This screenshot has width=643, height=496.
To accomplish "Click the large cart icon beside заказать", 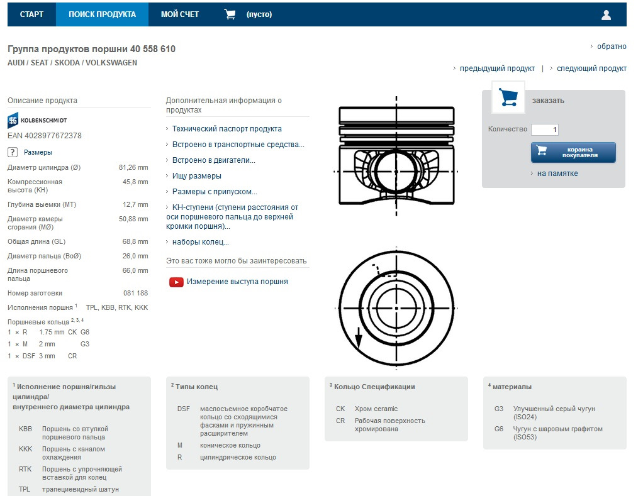I will (x=508, y=97).
